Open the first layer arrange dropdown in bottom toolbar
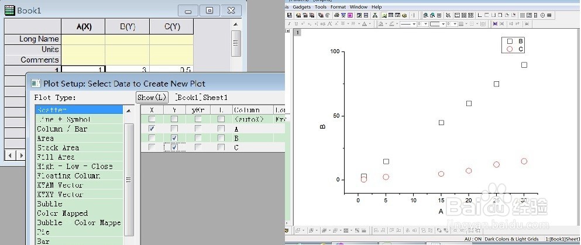Image resolution: width=581 pixels, height=245 pixels. click(x=303, y=230)
